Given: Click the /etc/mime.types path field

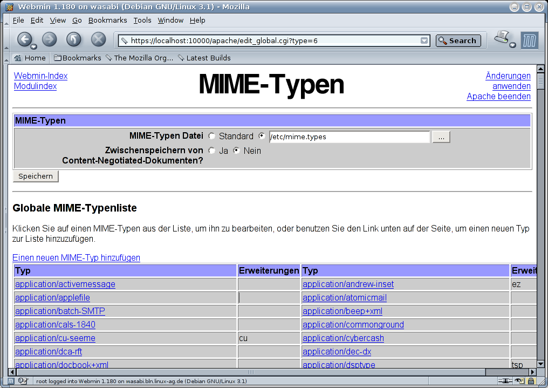Looking at the screenshot, I should tap(349, 137).
